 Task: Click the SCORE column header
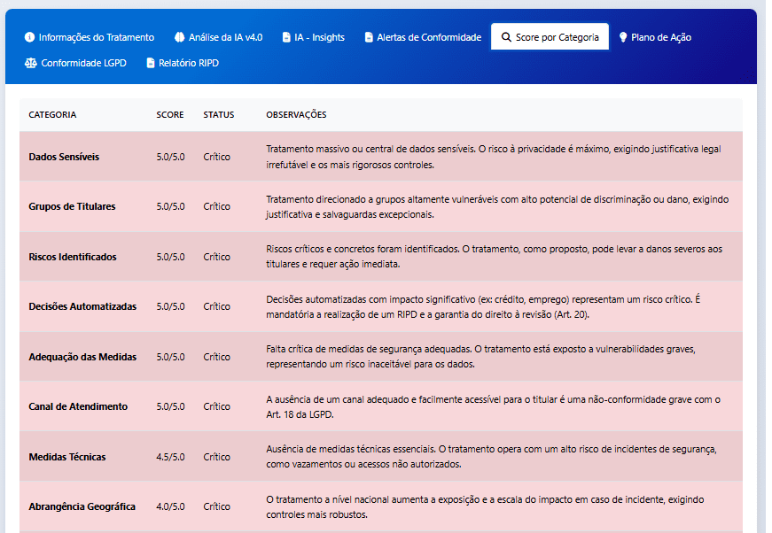tap(170, 115)
